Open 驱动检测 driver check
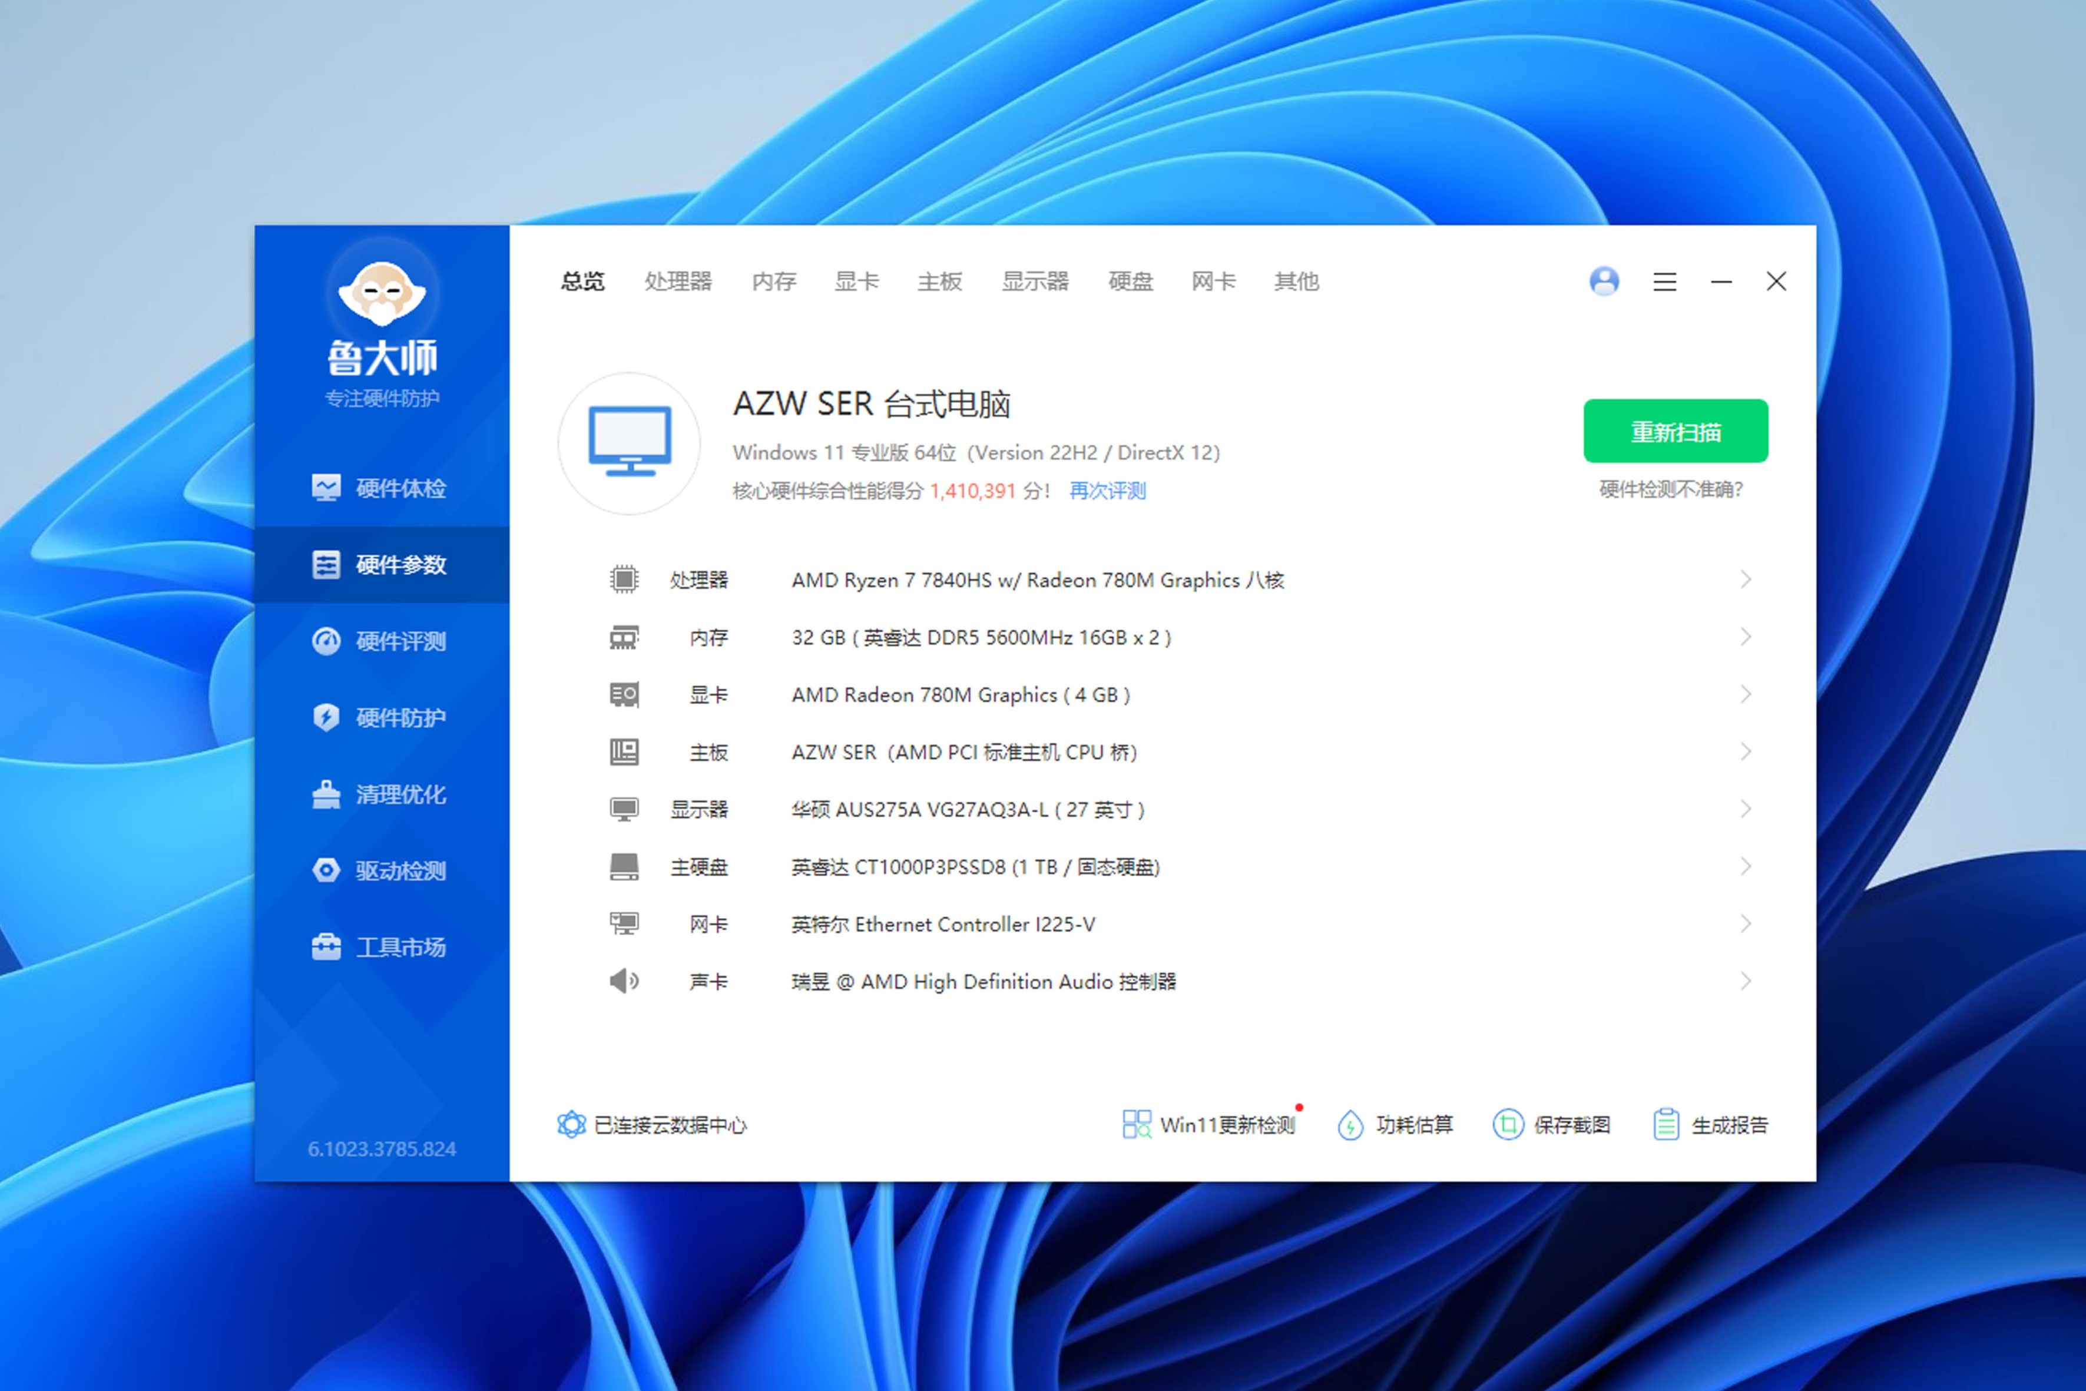Image resolution: width=2086 pixels, height=1391 pixels. (x=382, y=870)
